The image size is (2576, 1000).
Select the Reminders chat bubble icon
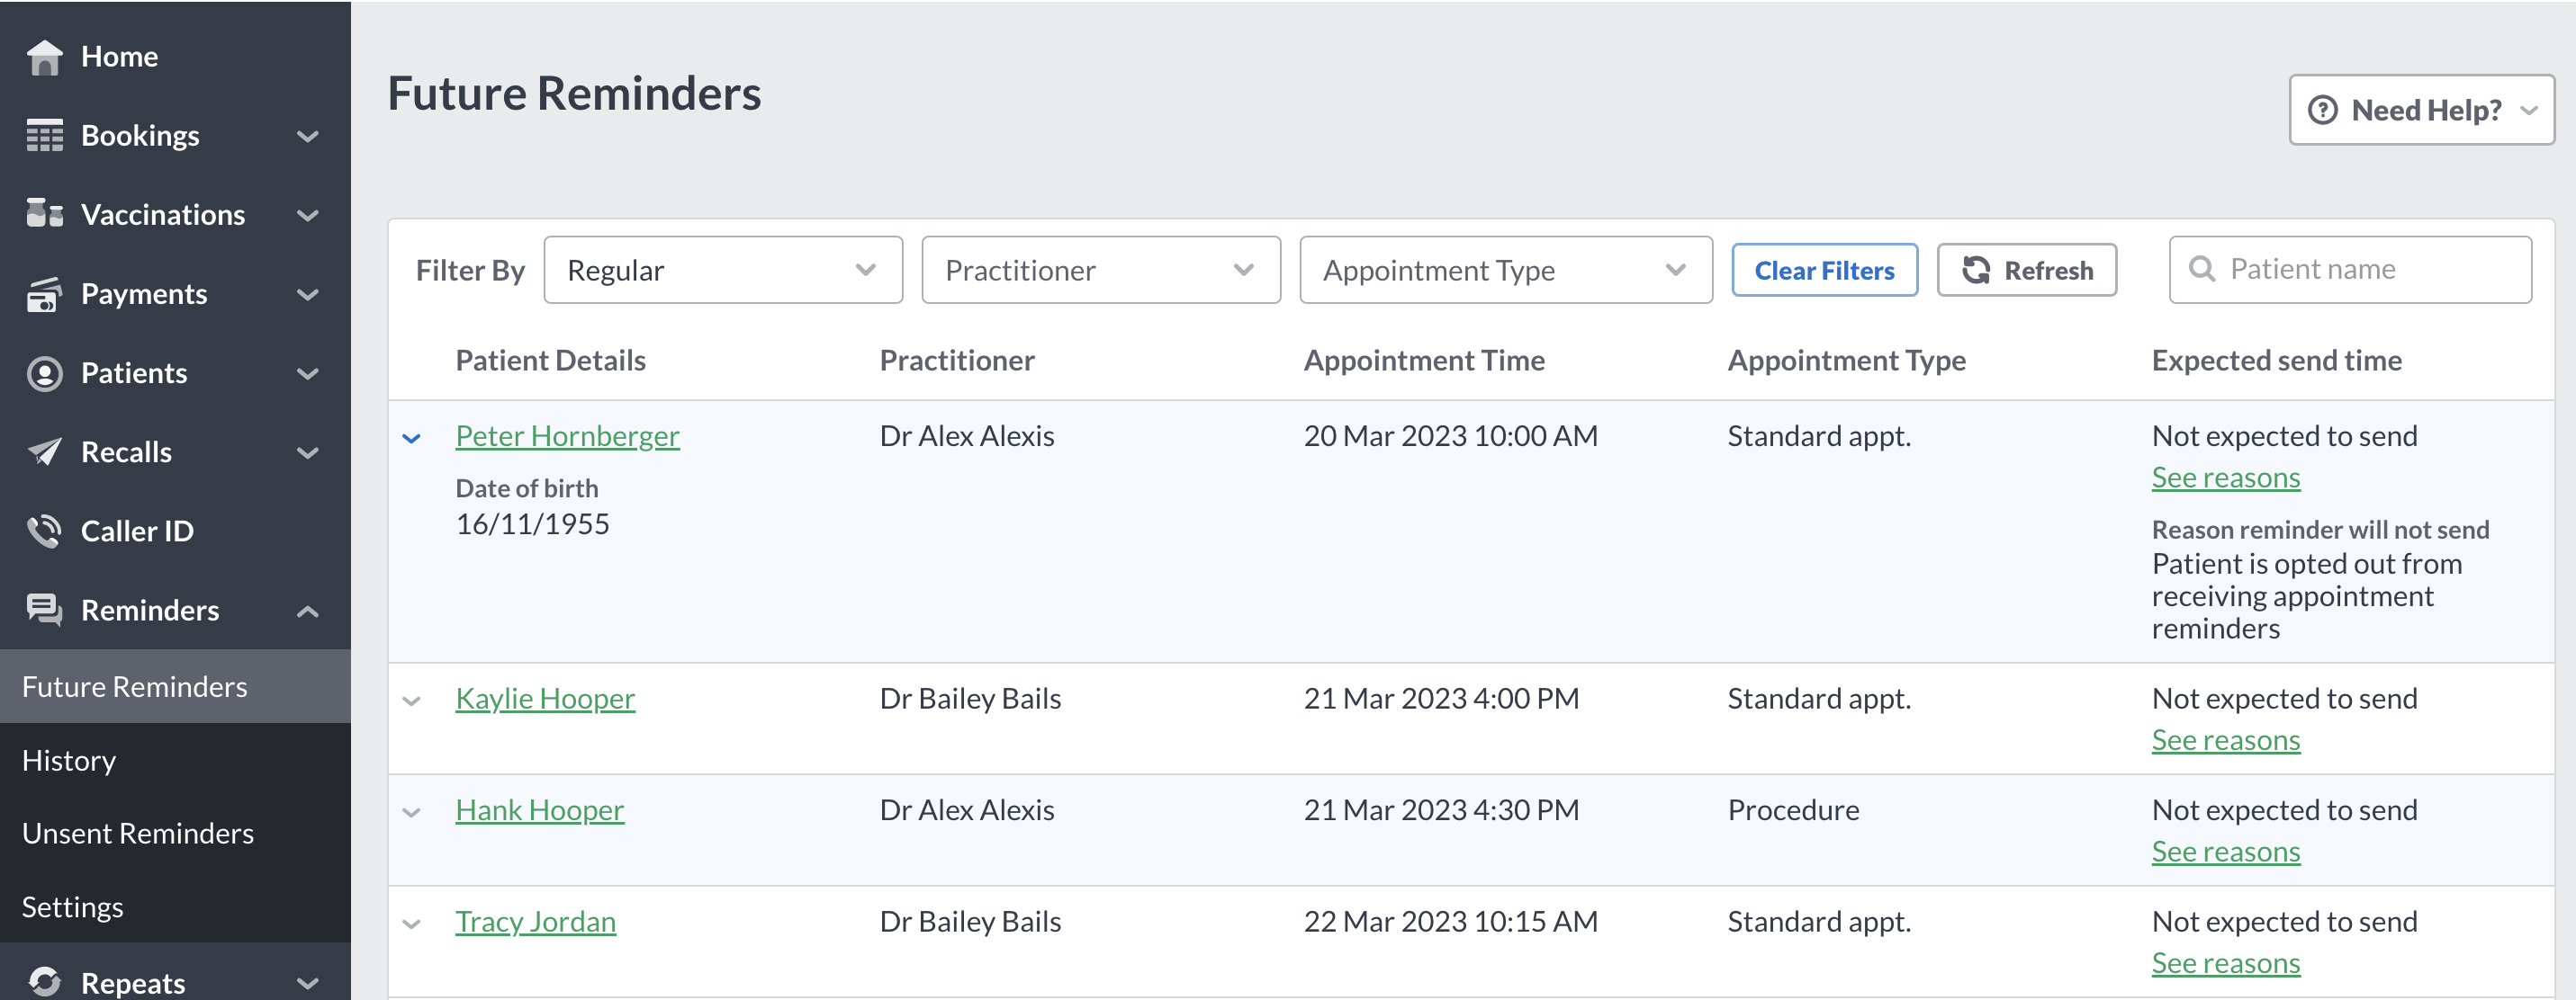point(44,610)
